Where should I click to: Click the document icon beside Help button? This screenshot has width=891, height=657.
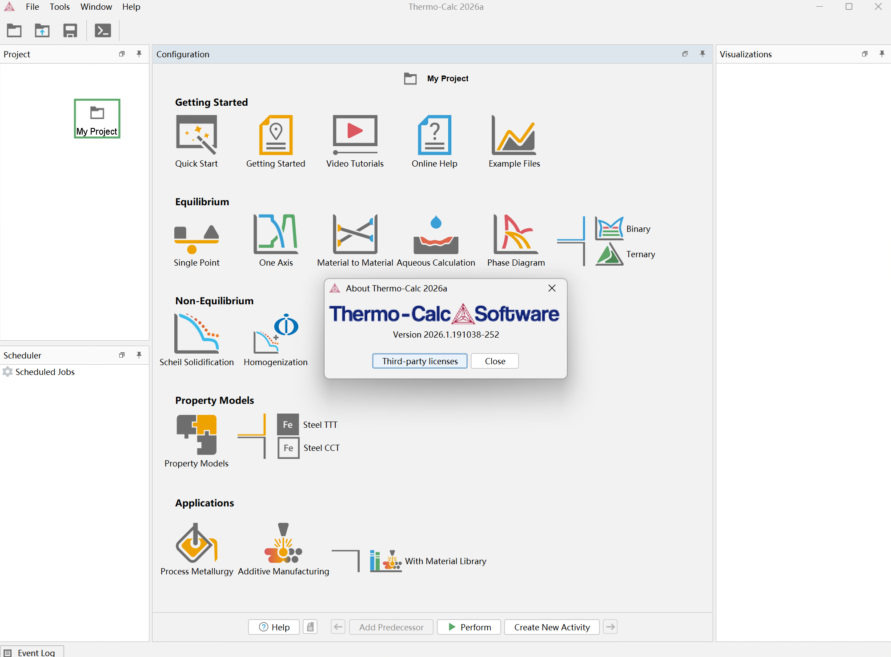click(310, 627)
